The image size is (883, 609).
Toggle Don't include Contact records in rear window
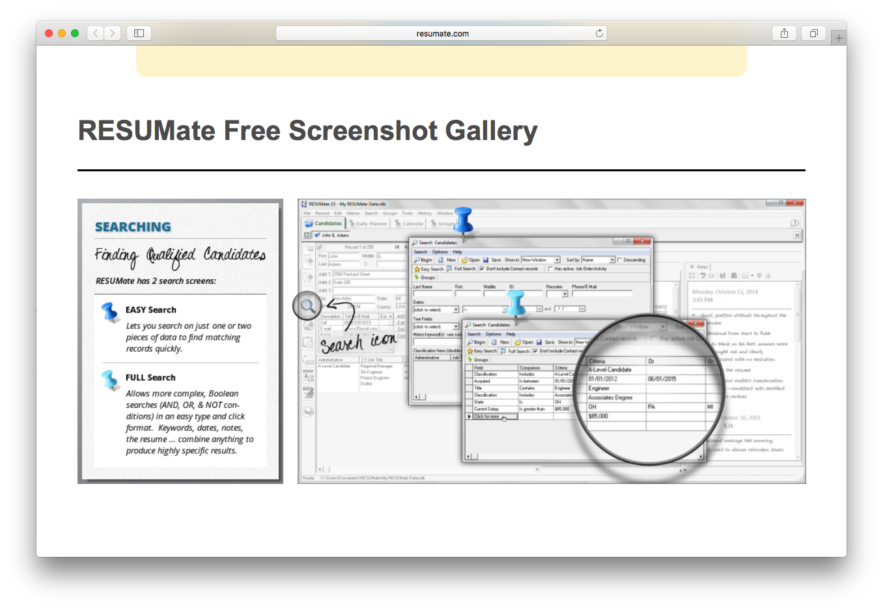(x=482, y=268)
